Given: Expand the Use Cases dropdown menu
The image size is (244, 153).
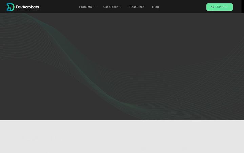Looking at the screenshot, I should click(112, 7).
